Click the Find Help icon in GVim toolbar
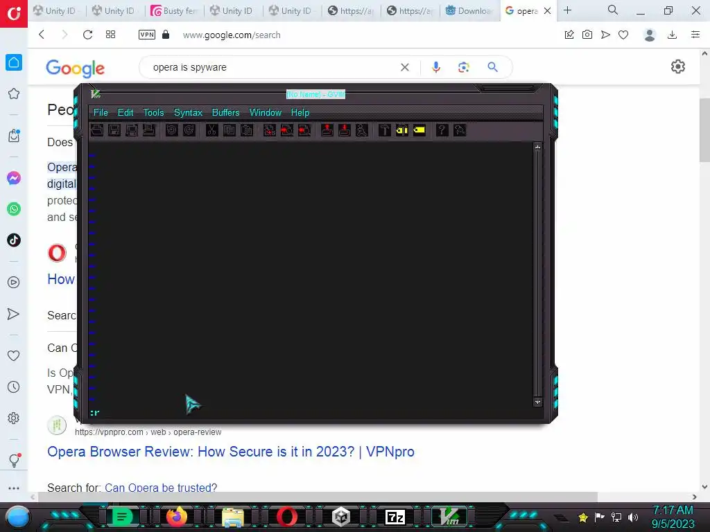 tap(459, 130)
